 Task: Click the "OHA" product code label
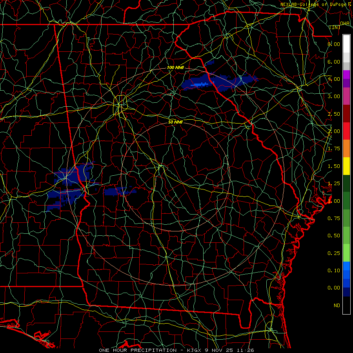[345, 24]
